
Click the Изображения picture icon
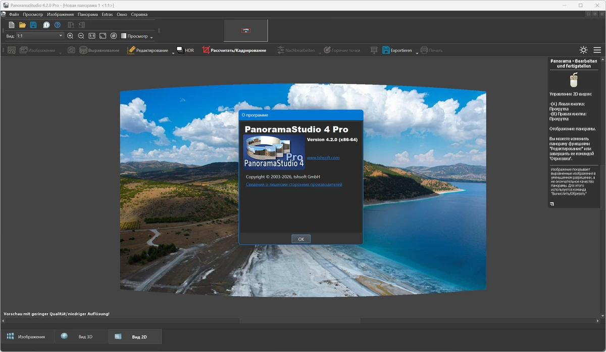23,50
